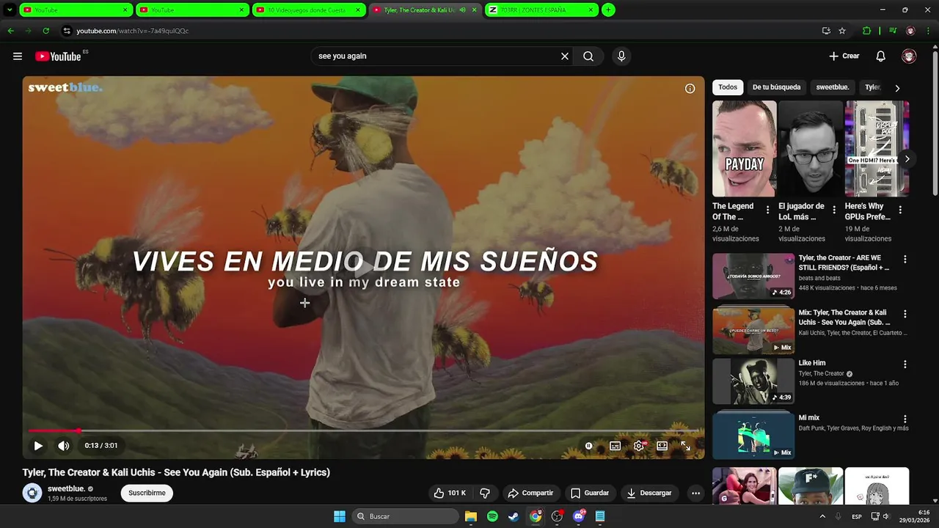Screen dimensions: 939x528
Task: Open the Like Him video title
Action: pos(812,363)
